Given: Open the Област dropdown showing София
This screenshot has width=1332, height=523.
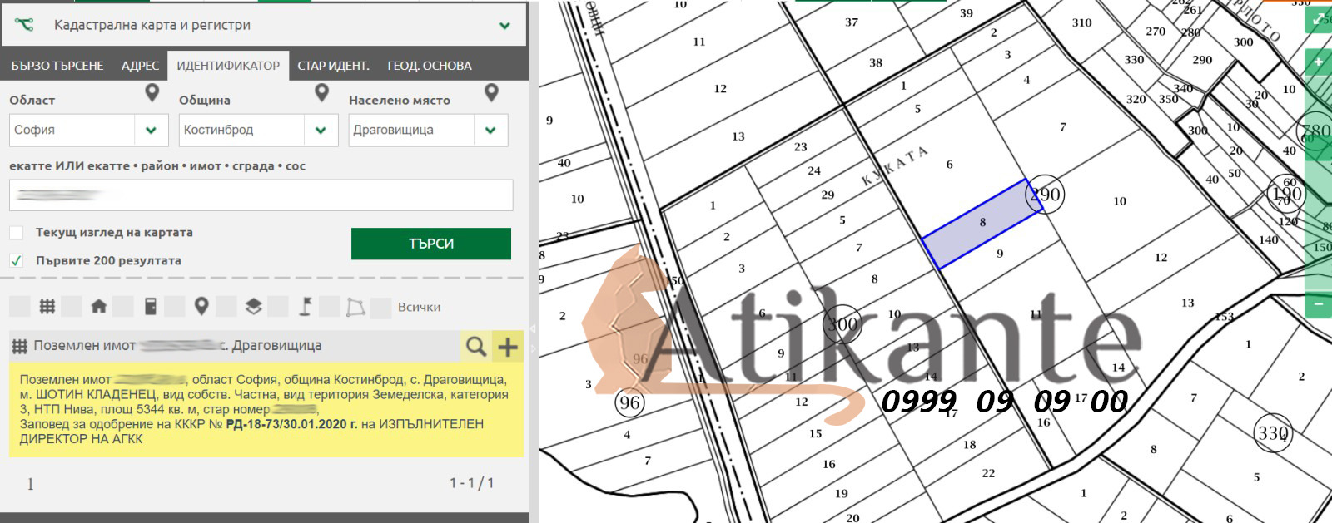Looking at the screenshot, I should tap(151, 131).
